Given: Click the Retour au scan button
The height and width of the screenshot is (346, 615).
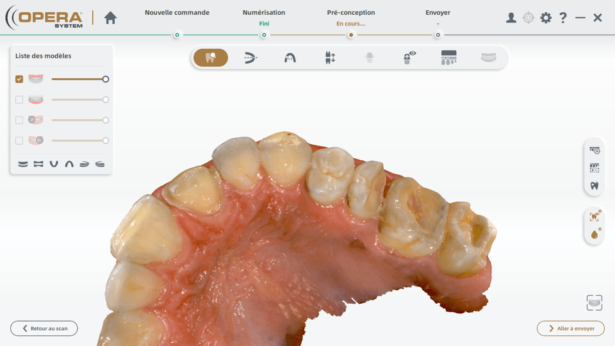Looking at the screenshot, I should click(44, 328).
